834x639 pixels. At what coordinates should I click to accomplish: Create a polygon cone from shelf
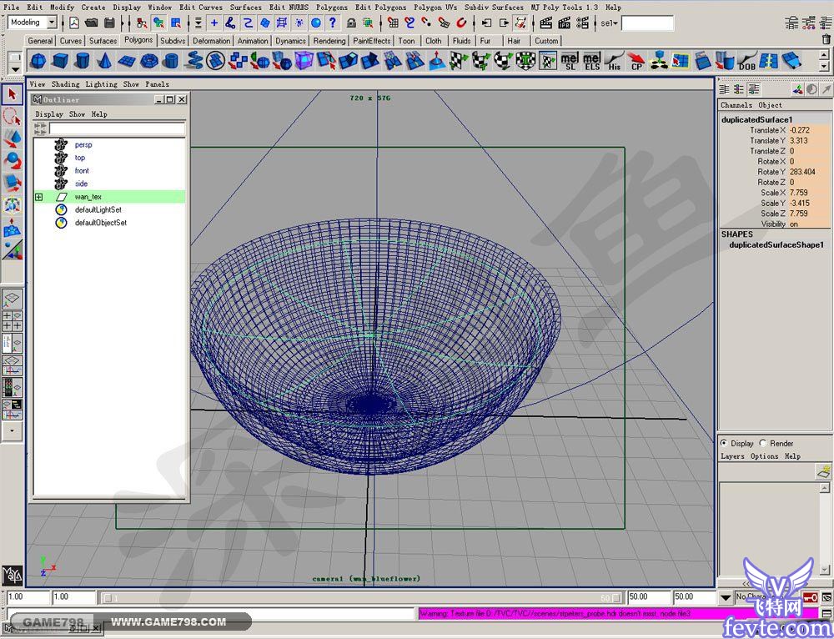[104, 61]
